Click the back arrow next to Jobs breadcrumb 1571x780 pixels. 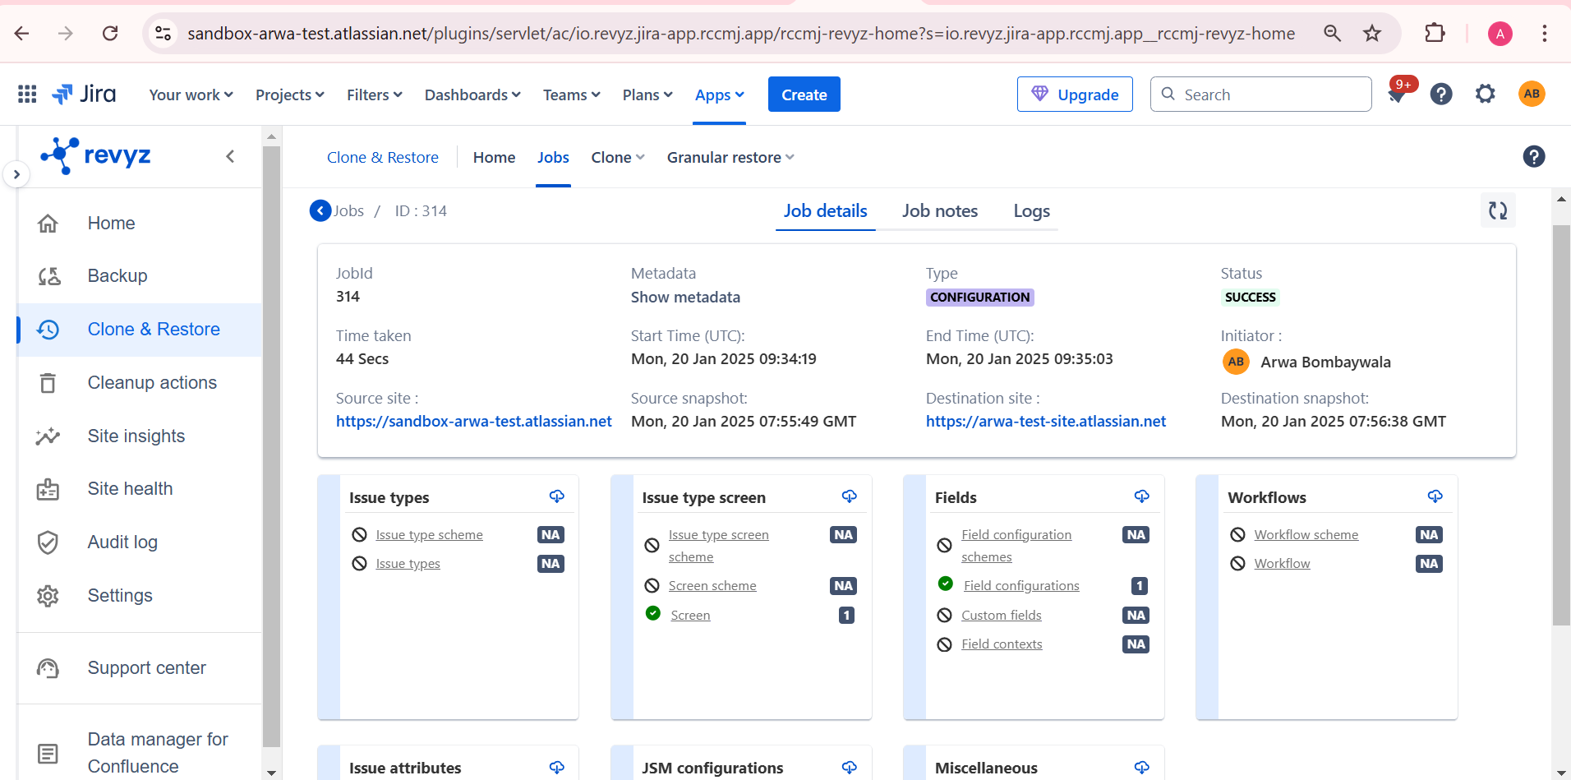(320, 211)
